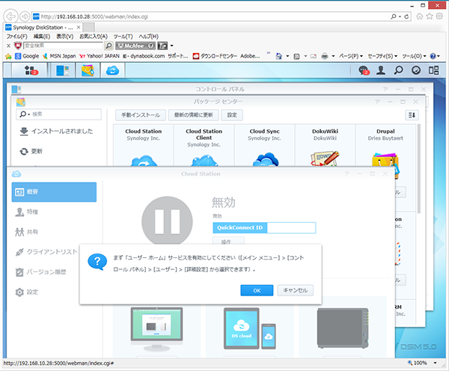This screenshot has height=371, width=449.
Task: Click the browser back arrow
Action: click(x=10, y=16)
